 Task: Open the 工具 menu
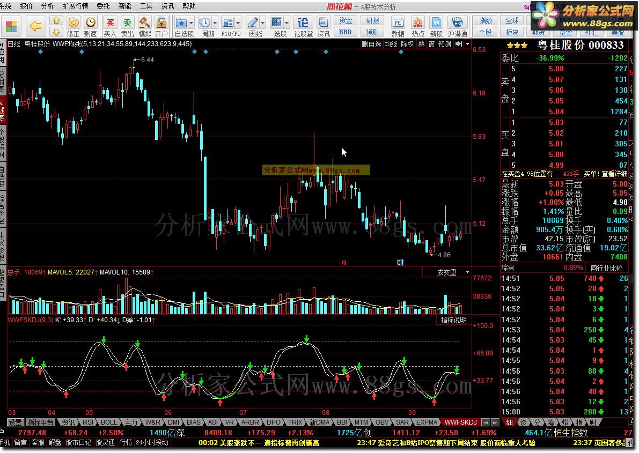146,6
